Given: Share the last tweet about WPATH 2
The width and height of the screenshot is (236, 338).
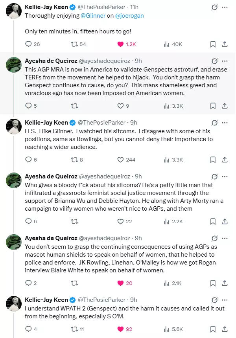Looking at the screenshot, I should point(225,329).
